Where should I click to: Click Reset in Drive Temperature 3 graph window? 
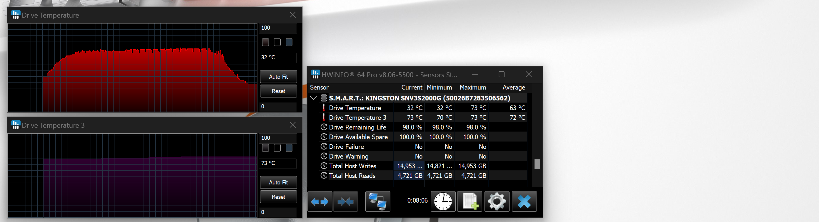pos(279,197)
